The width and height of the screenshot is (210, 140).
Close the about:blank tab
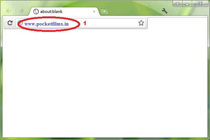(x=94, y=12)
